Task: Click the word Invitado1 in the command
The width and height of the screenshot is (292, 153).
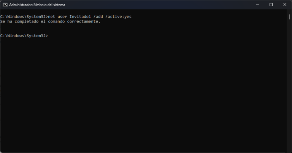Action: click(80, 17)
